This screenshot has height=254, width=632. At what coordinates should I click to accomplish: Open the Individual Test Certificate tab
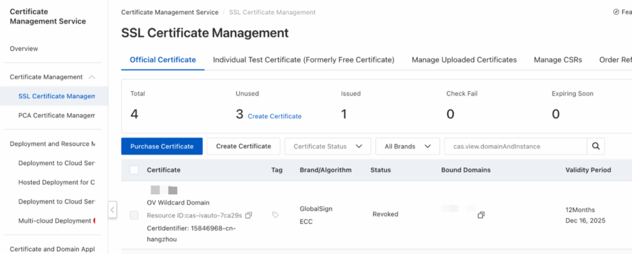(x=303, y=60)
